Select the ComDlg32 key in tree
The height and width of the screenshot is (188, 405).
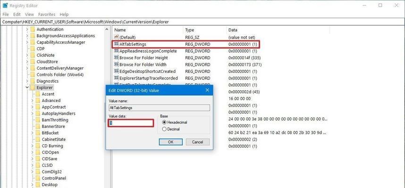tap(51, 172)
